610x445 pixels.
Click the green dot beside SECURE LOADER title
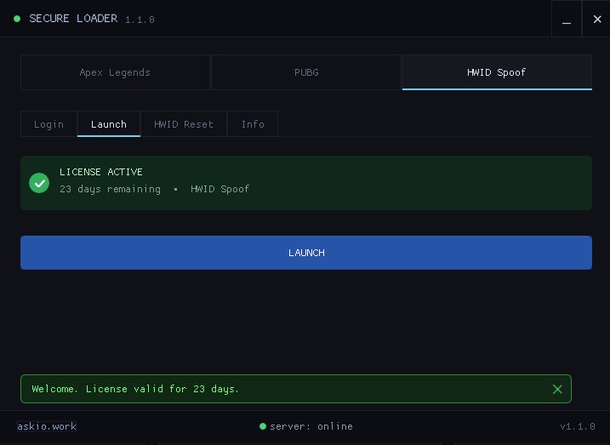[17, 19]
